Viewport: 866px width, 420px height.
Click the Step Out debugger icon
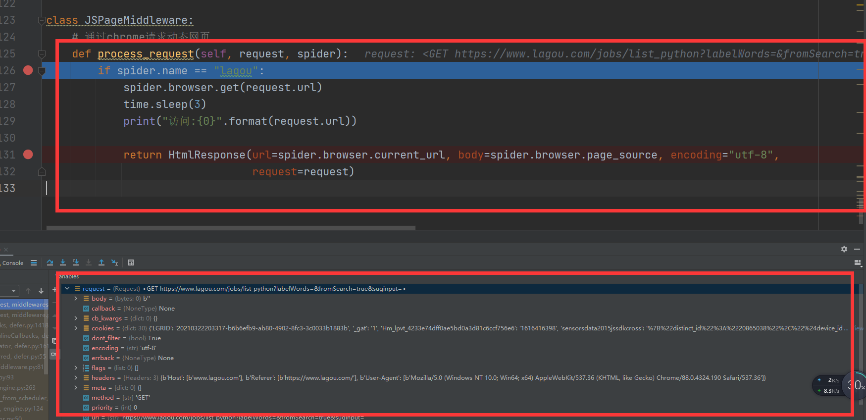click(x=102, y=262)
